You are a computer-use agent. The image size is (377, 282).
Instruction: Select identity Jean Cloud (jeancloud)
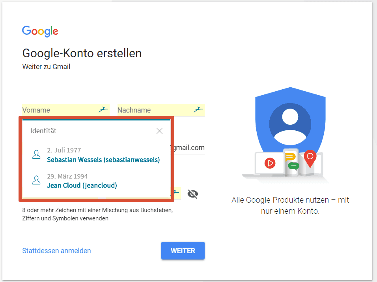96,181
